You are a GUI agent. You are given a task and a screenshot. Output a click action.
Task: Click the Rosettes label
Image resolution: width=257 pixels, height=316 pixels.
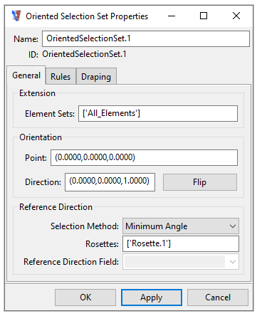pos(102,244)
